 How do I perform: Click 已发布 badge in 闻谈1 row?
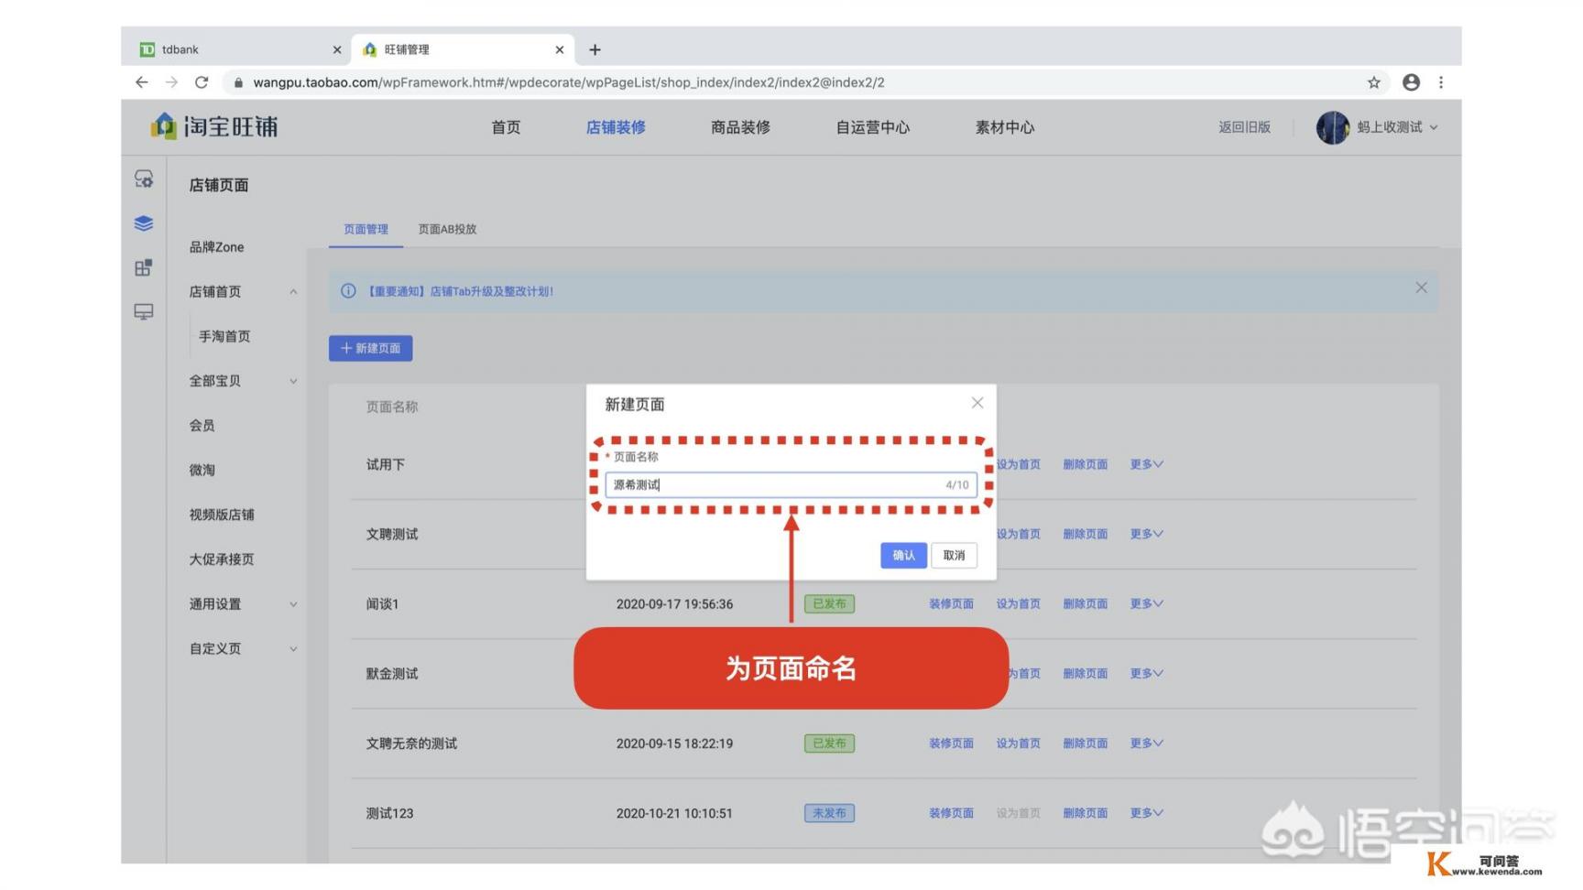[x=829, y=603]
